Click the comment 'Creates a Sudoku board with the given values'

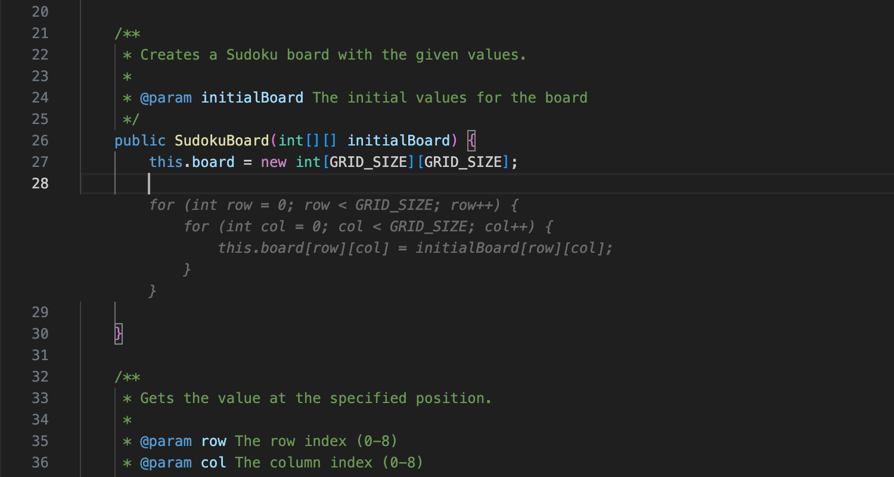point(333,54)
